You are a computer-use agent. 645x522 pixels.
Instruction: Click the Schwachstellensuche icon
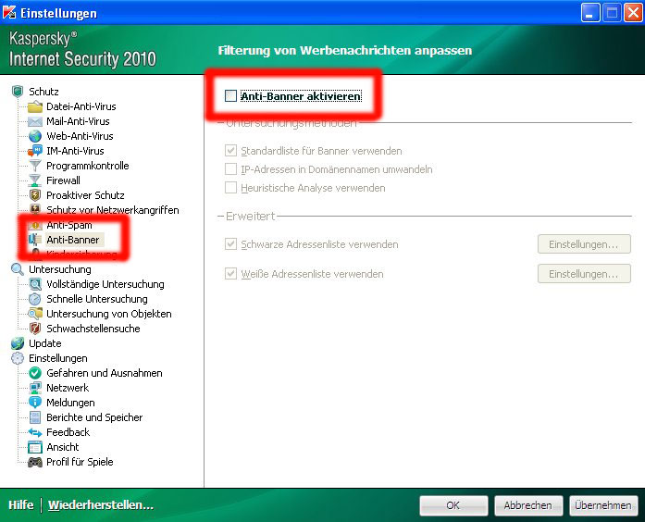coord(35,329)
